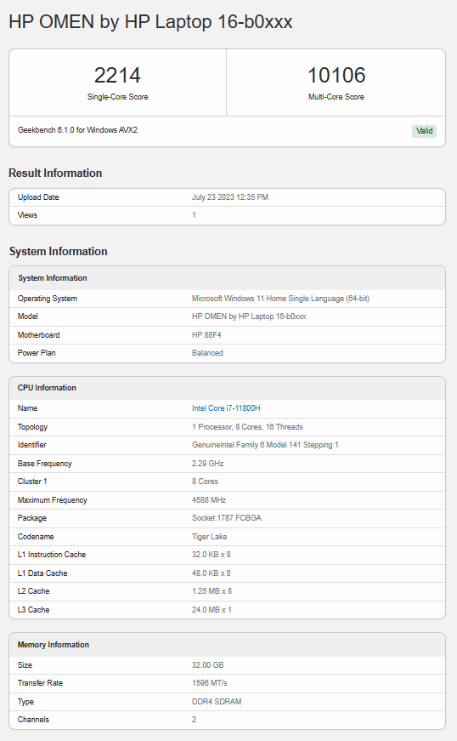Screen dimensions: 457x741
Task: Select the page title HP OMEN heading
Action: coord(150,22)
